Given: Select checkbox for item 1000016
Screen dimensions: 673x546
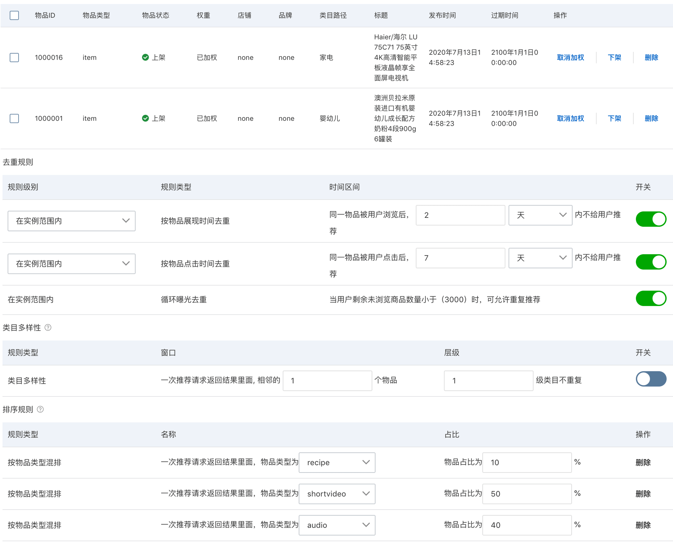Looking at the screenshot, I should 14,57.
